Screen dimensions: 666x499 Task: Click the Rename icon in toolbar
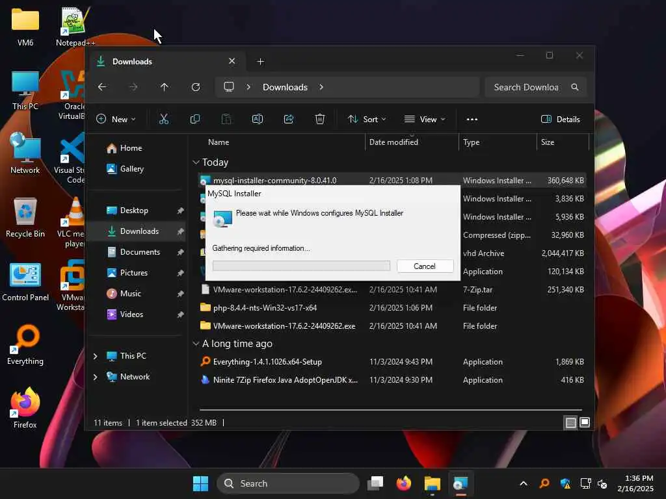[258, 120]
